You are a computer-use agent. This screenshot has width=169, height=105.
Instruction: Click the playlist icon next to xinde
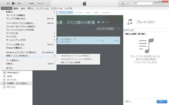(x=4, y=76)
